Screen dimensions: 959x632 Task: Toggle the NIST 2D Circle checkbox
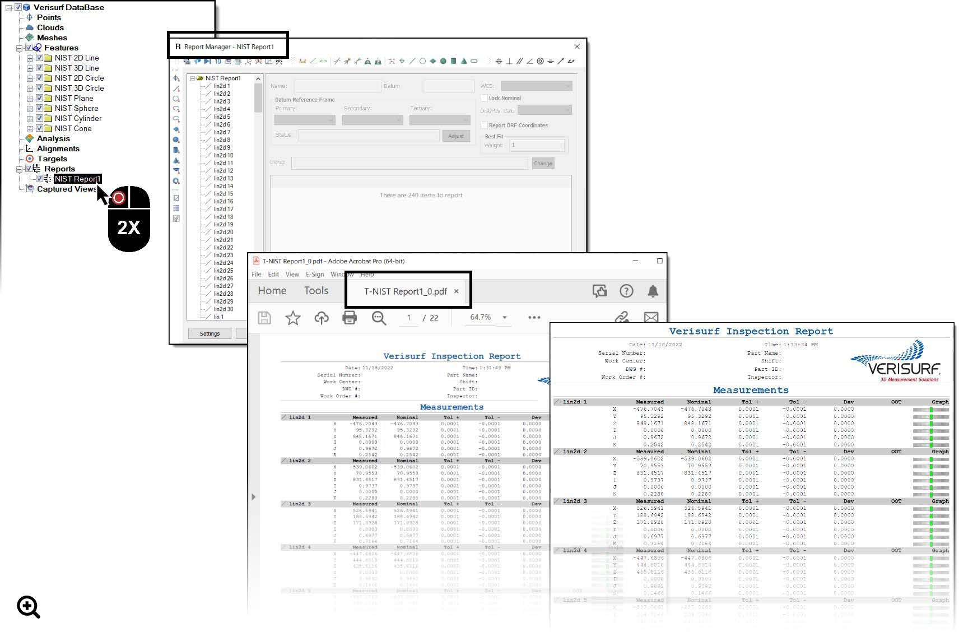(39, 78)
